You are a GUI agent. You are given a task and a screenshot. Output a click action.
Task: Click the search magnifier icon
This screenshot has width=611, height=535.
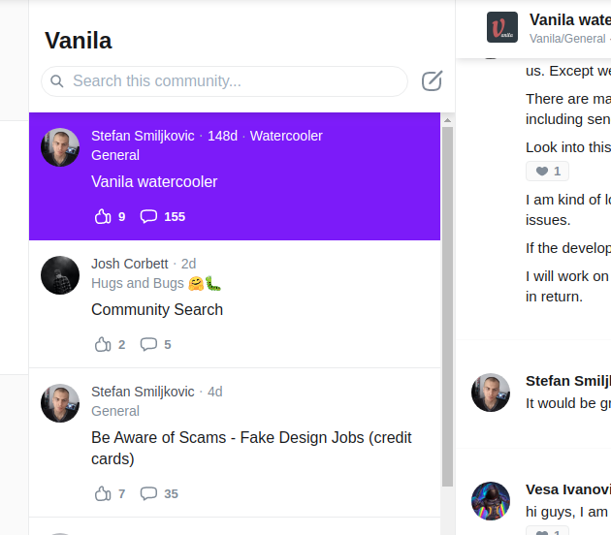tap(57, 81)
